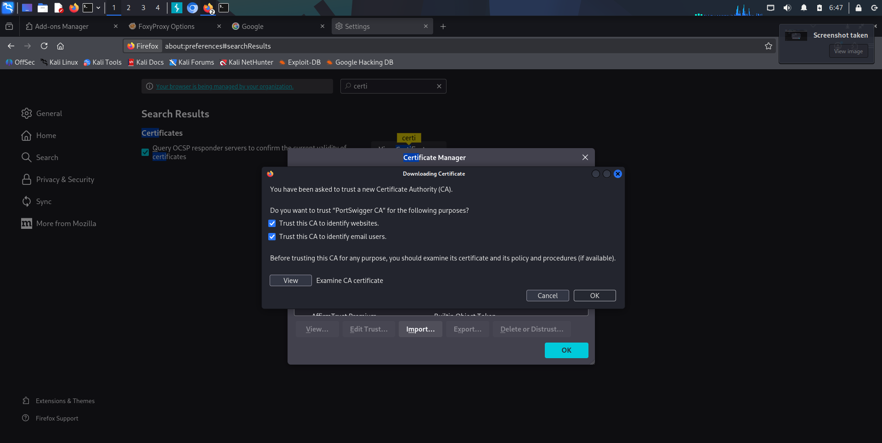Focus the settings search box containing certi
Image resolution: width=882 pixels, height=443 pixels.
click(393, 86)
